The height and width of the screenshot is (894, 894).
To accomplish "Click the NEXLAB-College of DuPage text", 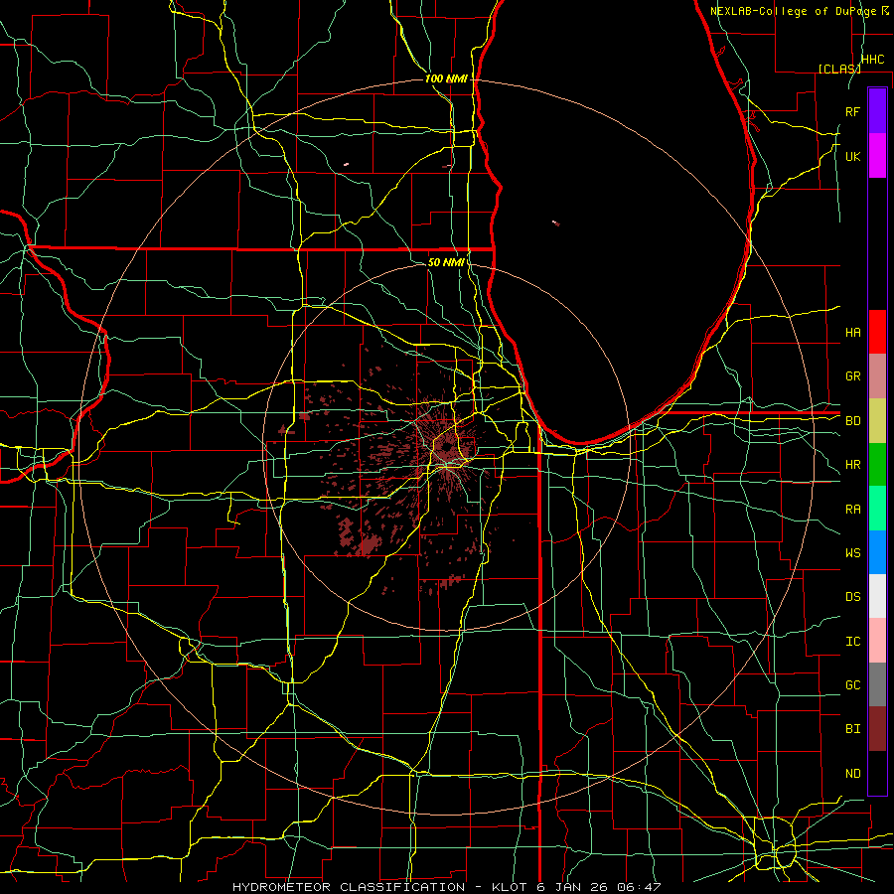I will pyautogui.click(x=795, y=11).
